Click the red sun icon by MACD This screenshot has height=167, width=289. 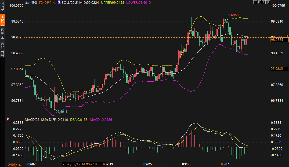[8, 119]
